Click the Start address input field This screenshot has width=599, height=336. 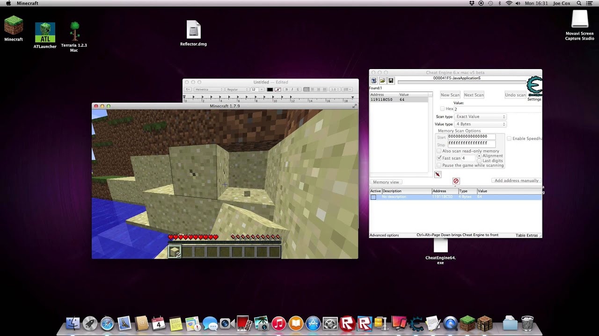[x=471, y=137]
